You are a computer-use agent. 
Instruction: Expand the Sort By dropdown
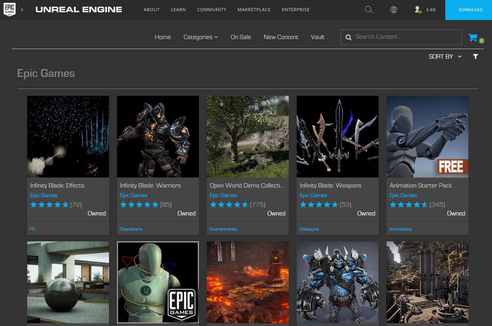tap(445, 57)
